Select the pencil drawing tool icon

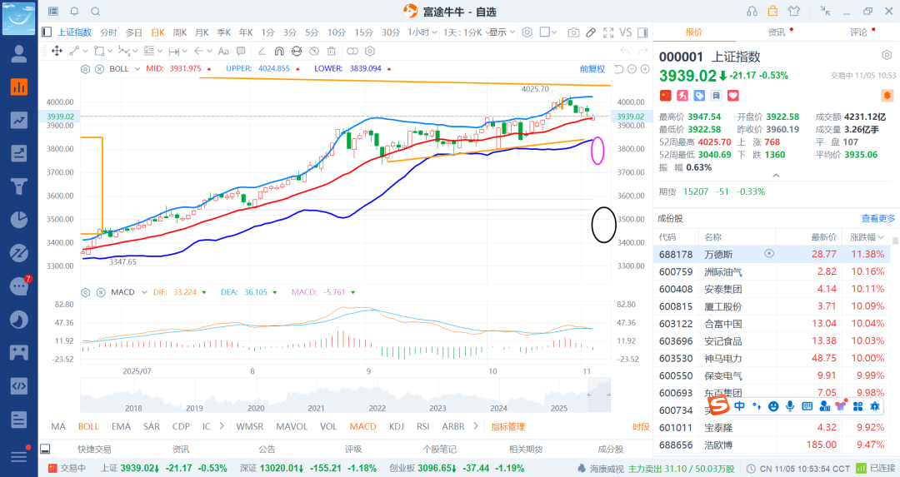click(591, 32)
